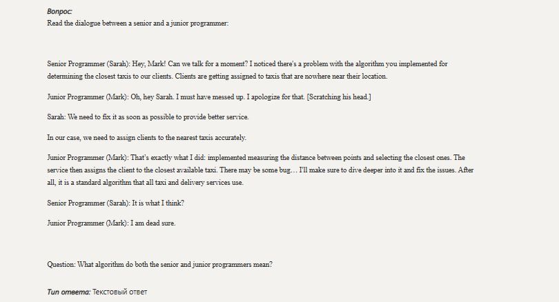Click Sarah's line 'It is what I think?'
The height and width of the screenshot is (302, 559).
click(x=158, y=203)
